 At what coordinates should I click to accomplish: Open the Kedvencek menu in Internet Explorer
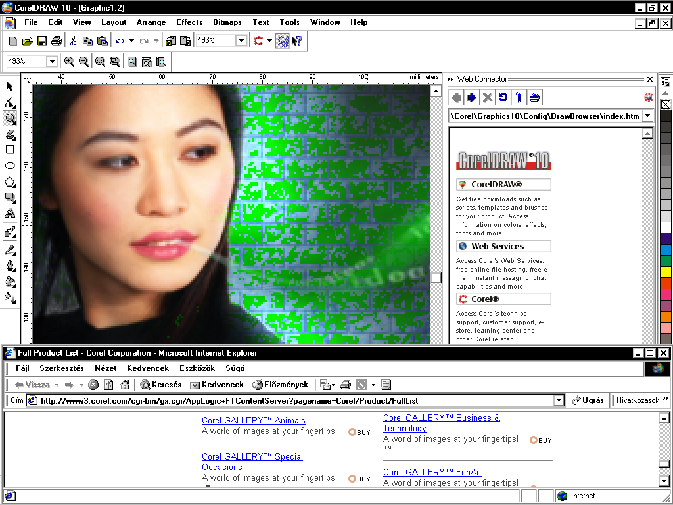pos(148,368)
